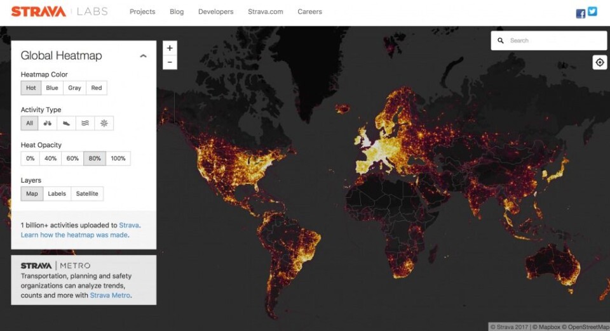
Task: Focus the Search input field
Action: coord(548,41)
